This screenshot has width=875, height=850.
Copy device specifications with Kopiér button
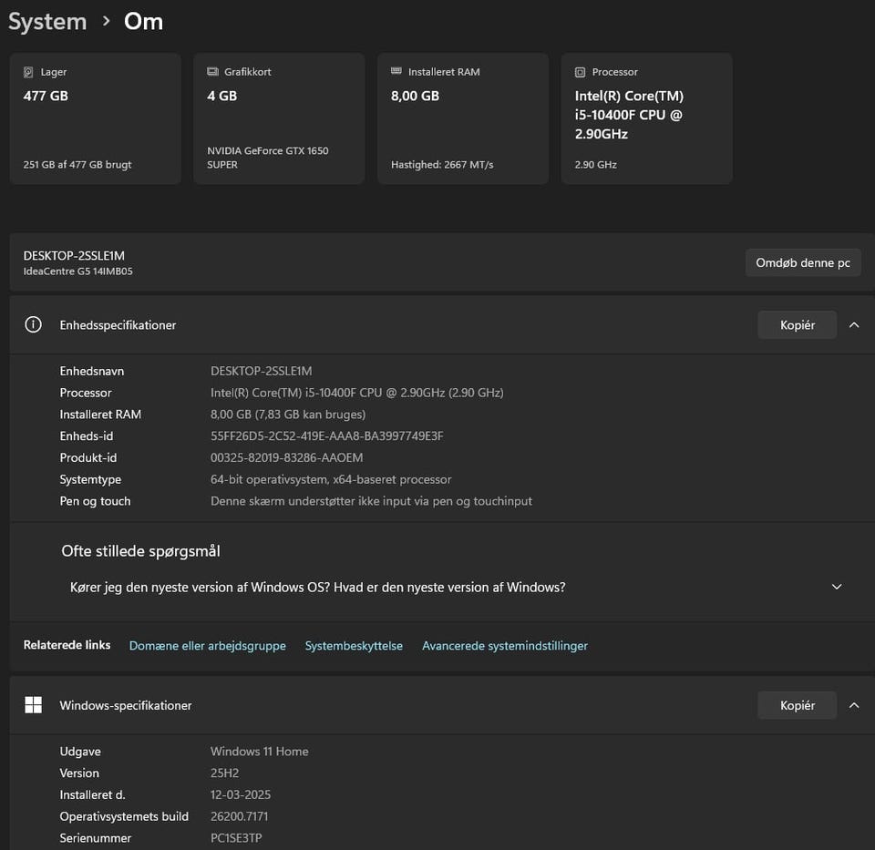pyautogui.click(x=797, y=324)
